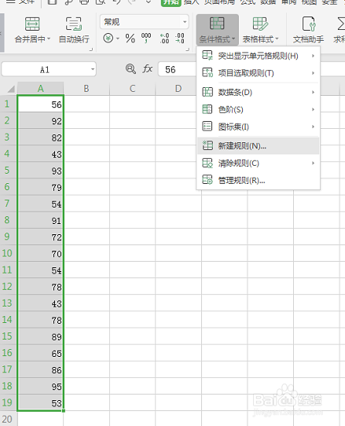Image resolution: width=345 pixels, height=426 pixels.
Task: Click cell A8 containing 91
Action: tap(41, 220)
